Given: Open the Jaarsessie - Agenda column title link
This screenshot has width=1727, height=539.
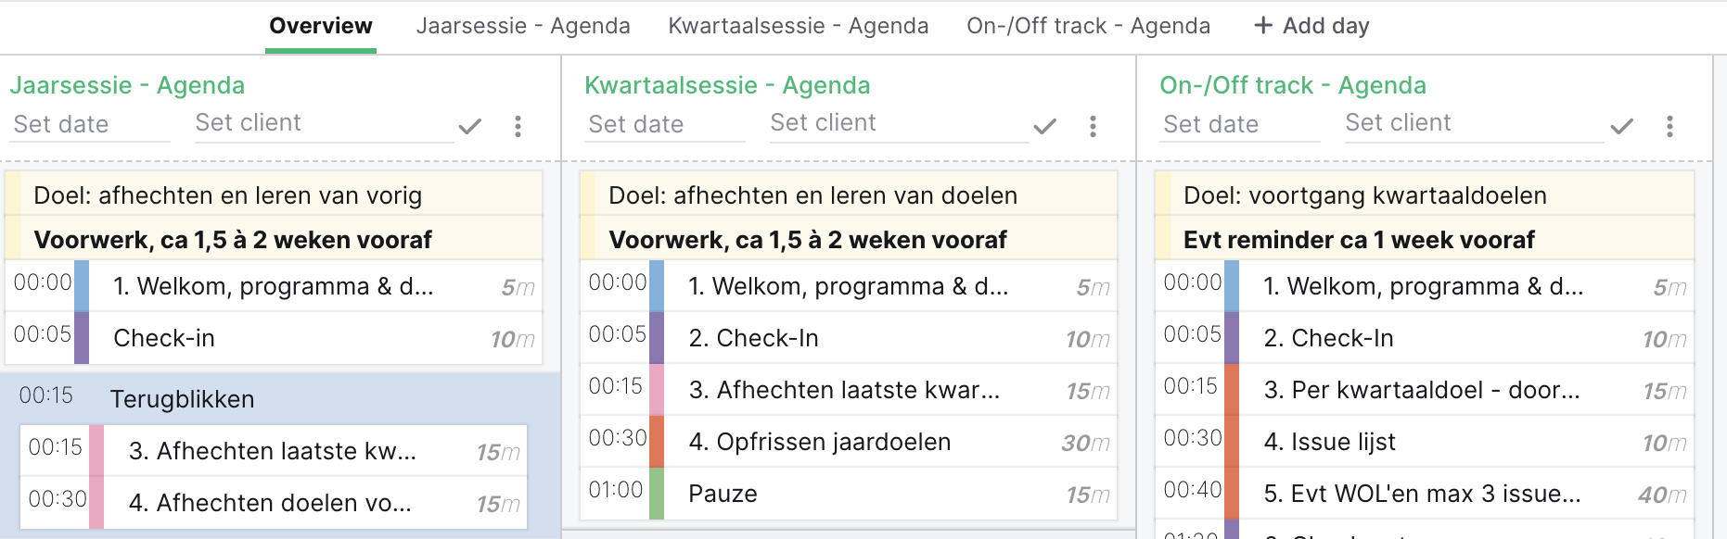Looking at the screenshot, I should coord(128,85).
